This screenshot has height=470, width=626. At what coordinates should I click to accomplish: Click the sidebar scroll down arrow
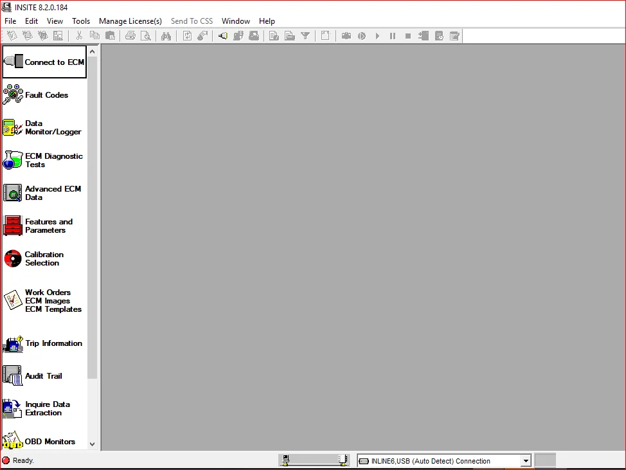(92, 444)
